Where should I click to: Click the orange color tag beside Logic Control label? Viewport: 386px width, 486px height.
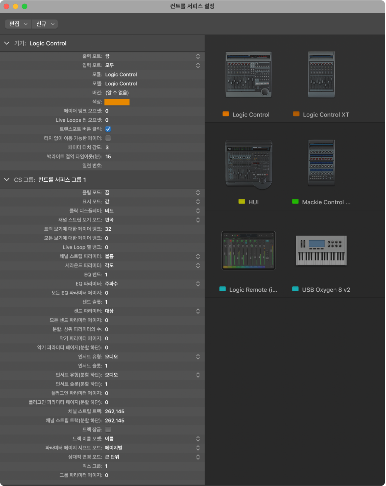point(226,114)
